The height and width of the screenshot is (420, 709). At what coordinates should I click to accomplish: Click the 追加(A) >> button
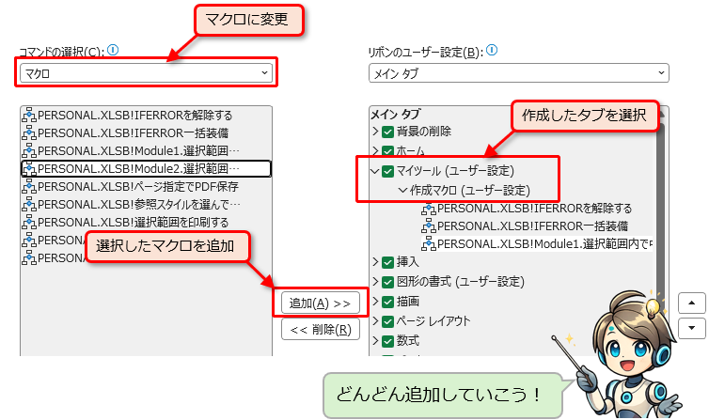pos(320,303)
